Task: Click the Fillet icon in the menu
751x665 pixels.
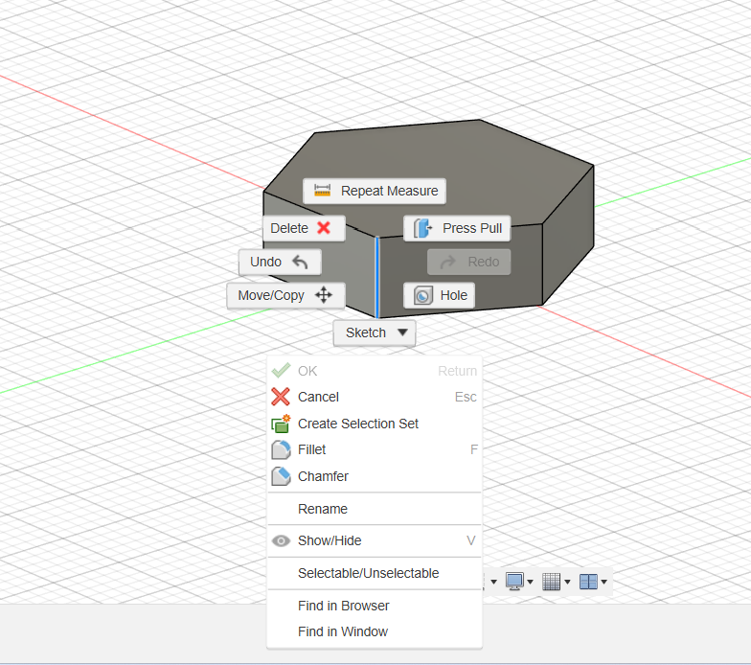Action: 281,450
